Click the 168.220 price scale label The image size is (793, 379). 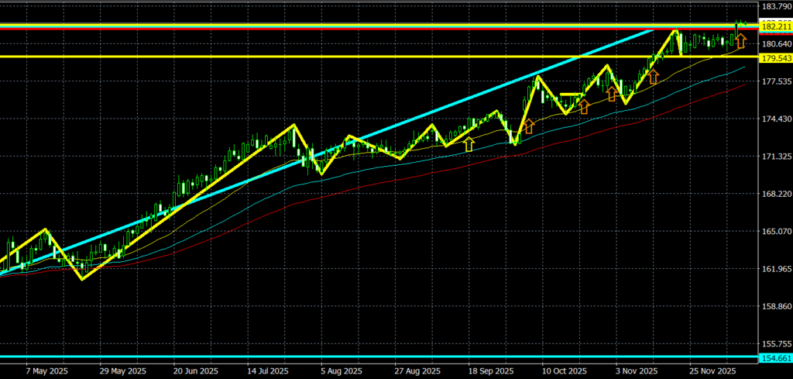pyautogui.click(x=774, y=194)
